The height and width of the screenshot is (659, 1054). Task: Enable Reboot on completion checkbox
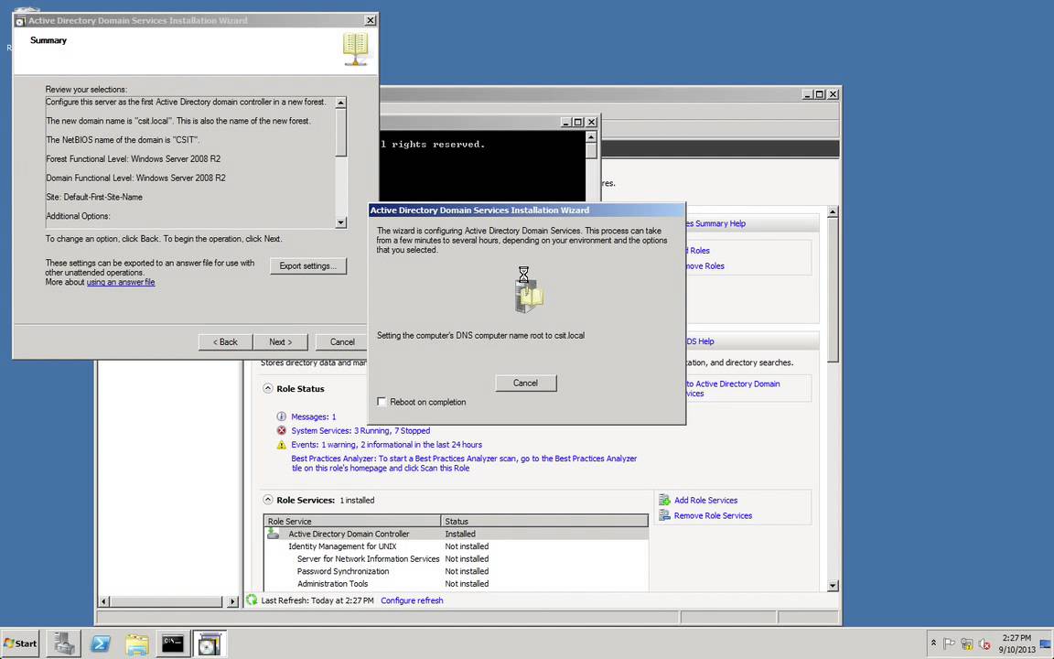382,402
